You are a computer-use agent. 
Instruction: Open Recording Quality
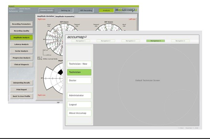[21, 31]
